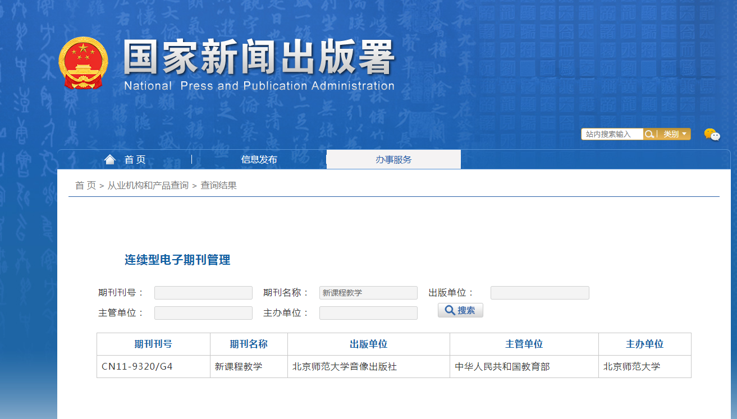
Task: Click the 主管单位 input field
Action: 203,313
